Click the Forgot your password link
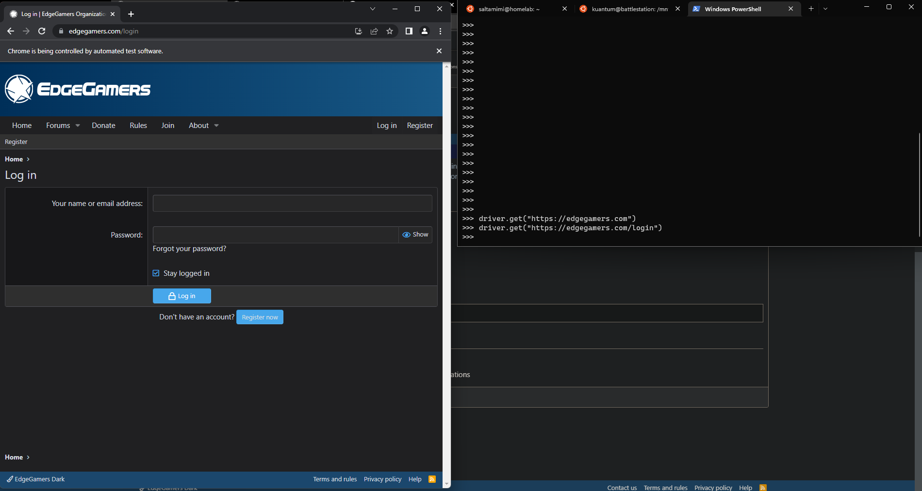 point(189,249)
